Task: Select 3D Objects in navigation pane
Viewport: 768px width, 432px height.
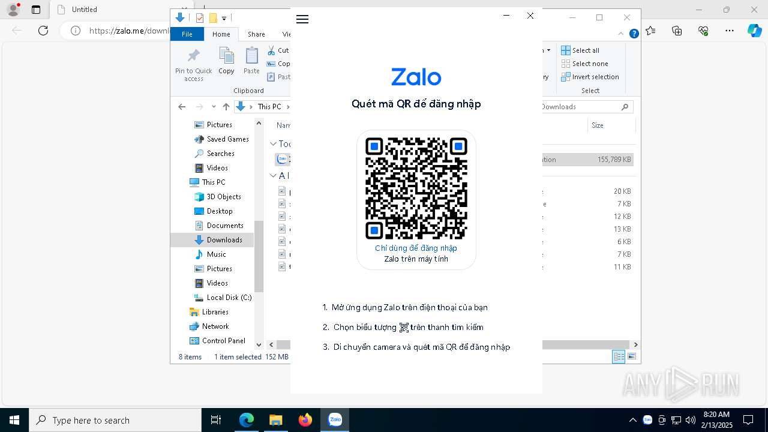Action: click(224, 197)
